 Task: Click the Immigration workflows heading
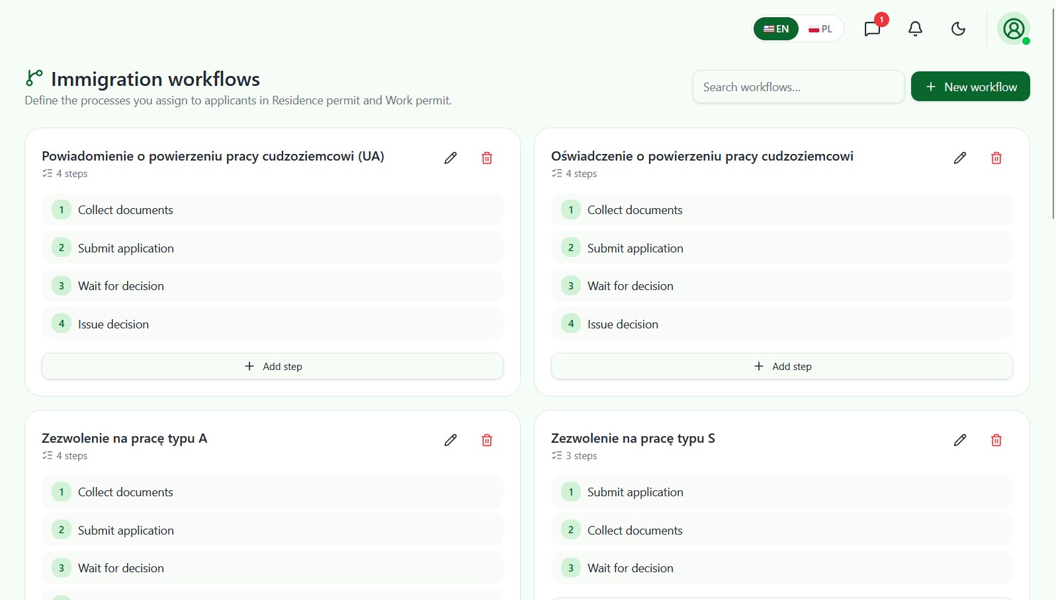click(x=155, y=79)
